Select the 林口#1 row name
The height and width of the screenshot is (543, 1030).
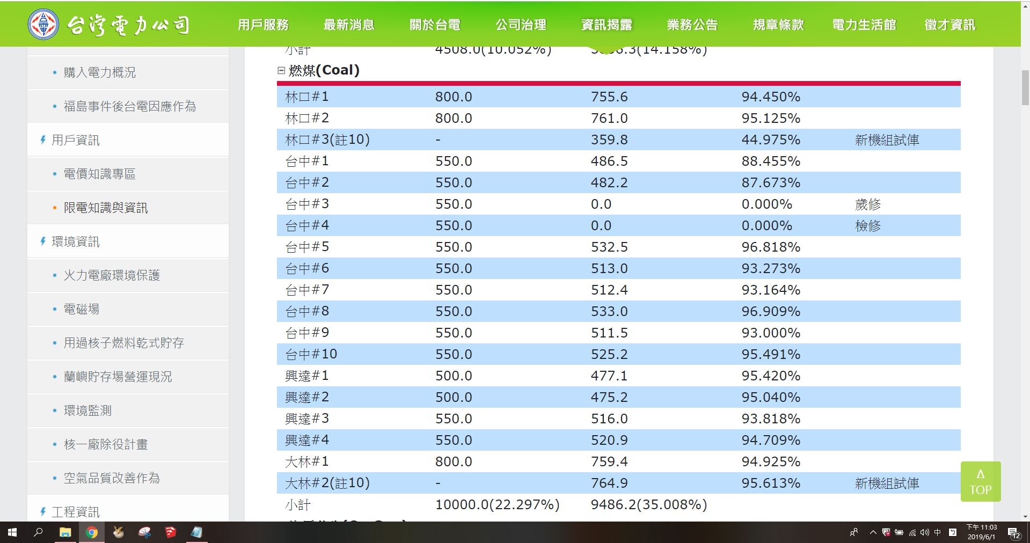pyautogui.click(x=307, y=97)
